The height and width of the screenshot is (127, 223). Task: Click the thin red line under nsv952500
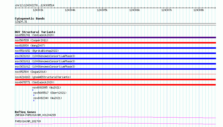point(115,74)
